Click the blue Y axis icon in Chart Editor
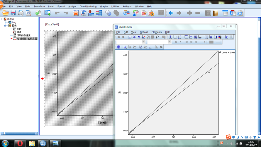 coord(139,37)
